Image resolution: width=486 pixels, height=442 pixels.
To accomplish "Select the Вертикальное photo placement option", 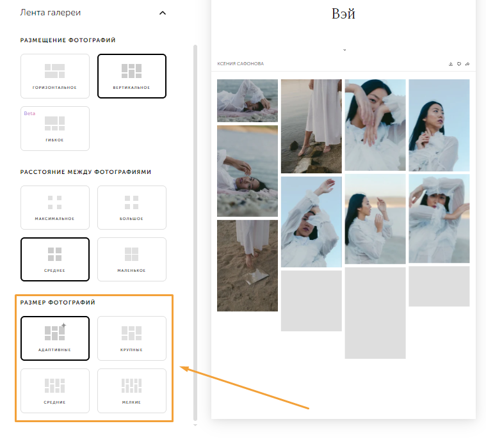I will click(x=132, y=76).
